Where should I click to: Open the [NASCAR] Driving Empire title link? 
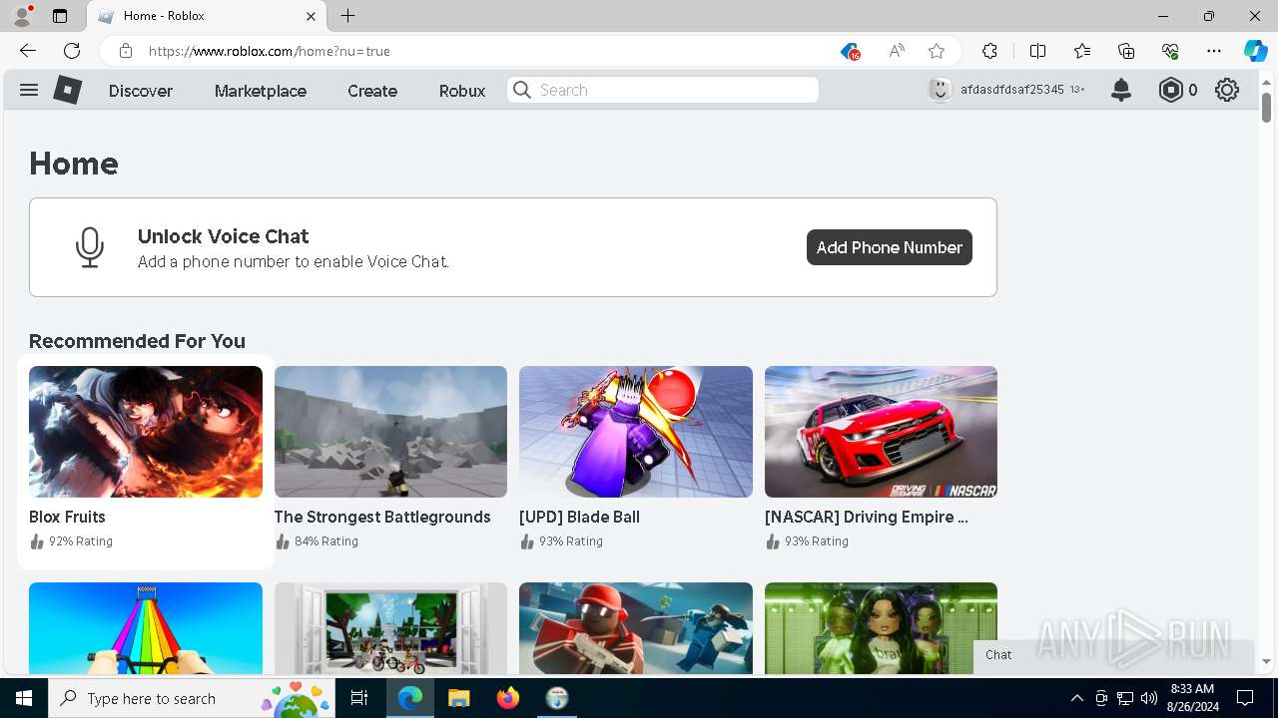tap(867, 517)
